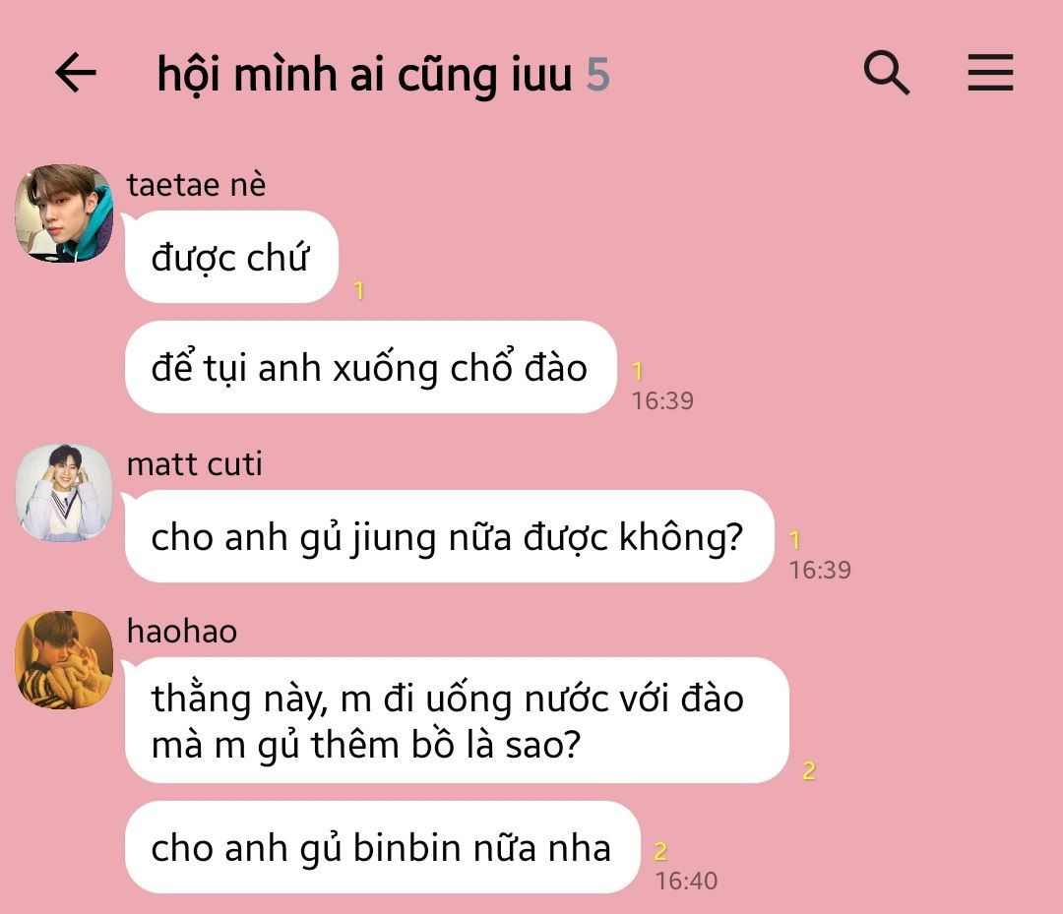Select the message bubble 'được chứ'

231,257
